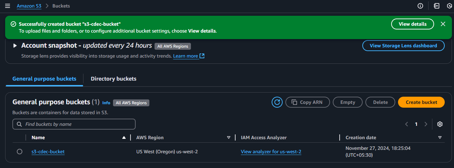
Task: Open the hamburger navigation menu
Action: (x=8, y=6)
